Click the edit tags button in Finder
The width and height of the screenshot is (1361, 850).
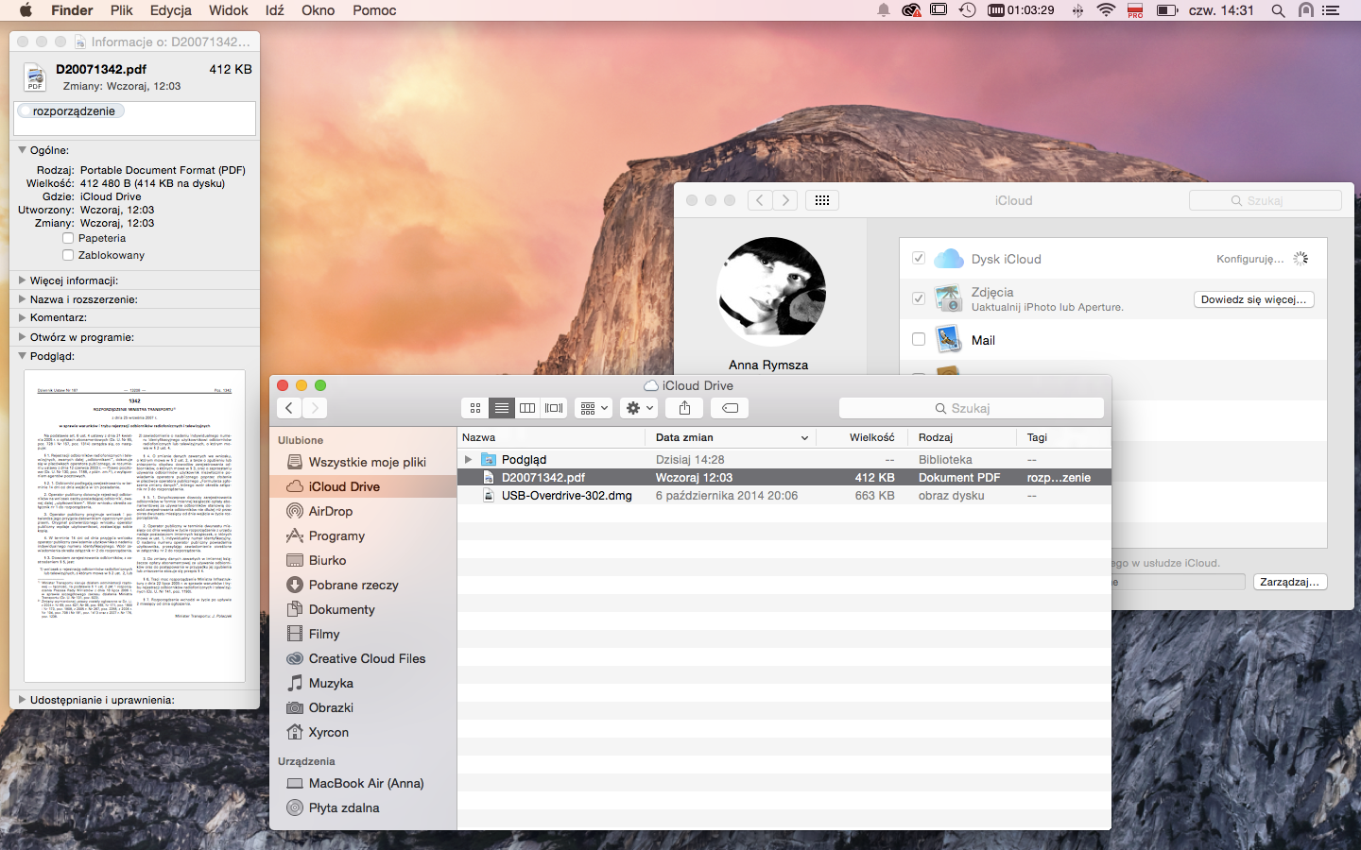[730, 408]
